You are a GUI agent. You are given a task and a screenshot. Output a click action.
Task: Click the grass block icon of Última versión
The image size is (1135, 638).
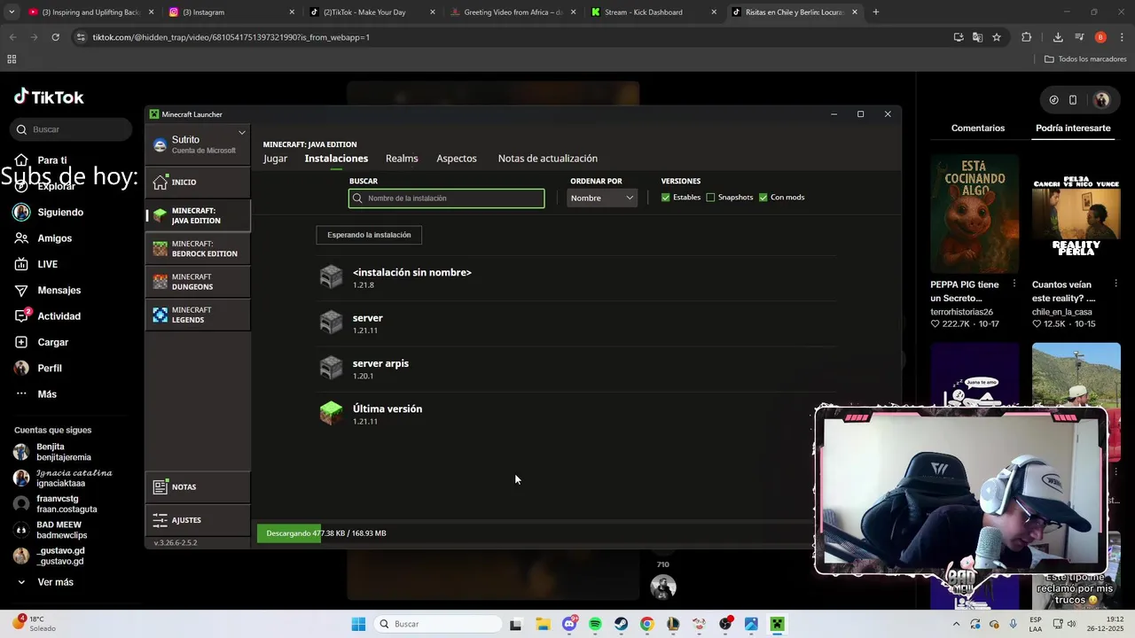pyautogui.click(x=331, y=413)
